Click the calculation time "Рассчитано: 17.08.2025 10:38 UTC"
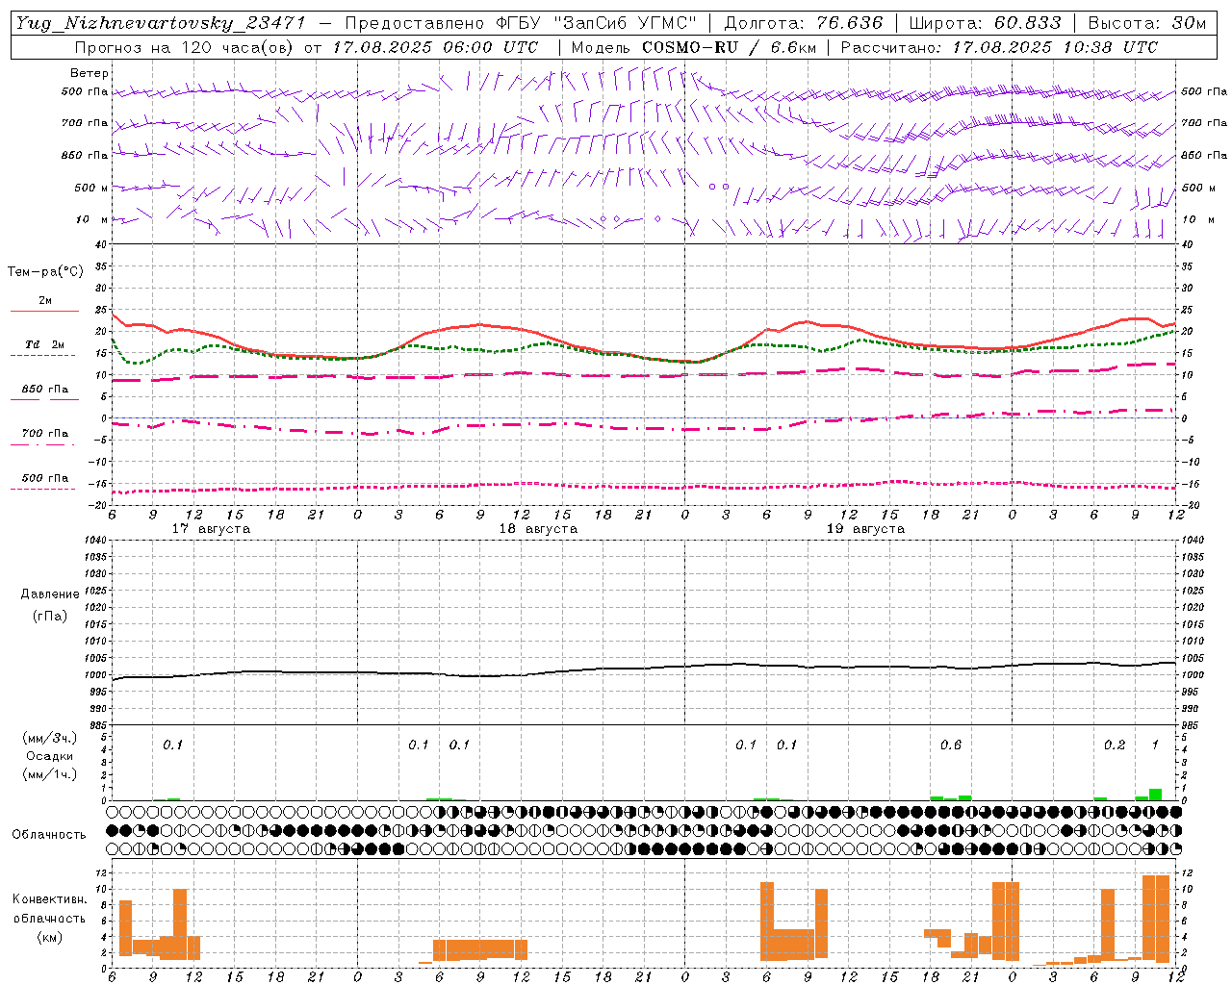This screenshot has width=1232, height=985. point(999,47)
